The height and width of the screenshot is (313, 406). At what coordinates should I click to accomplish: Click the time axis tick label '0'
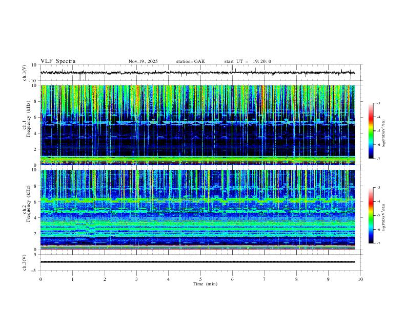click(40, 279)
